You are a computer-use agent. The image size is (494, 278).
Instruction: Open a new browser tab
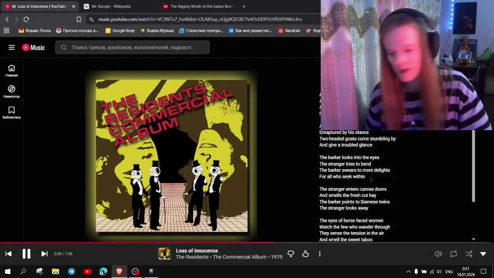tap(244, 6)
